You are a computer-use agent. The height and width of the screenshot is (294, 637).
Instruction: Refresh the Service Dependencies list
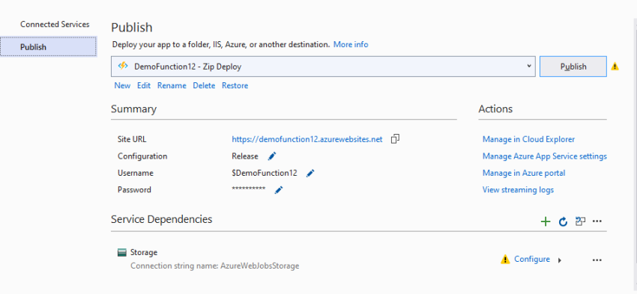click(563, 221)
